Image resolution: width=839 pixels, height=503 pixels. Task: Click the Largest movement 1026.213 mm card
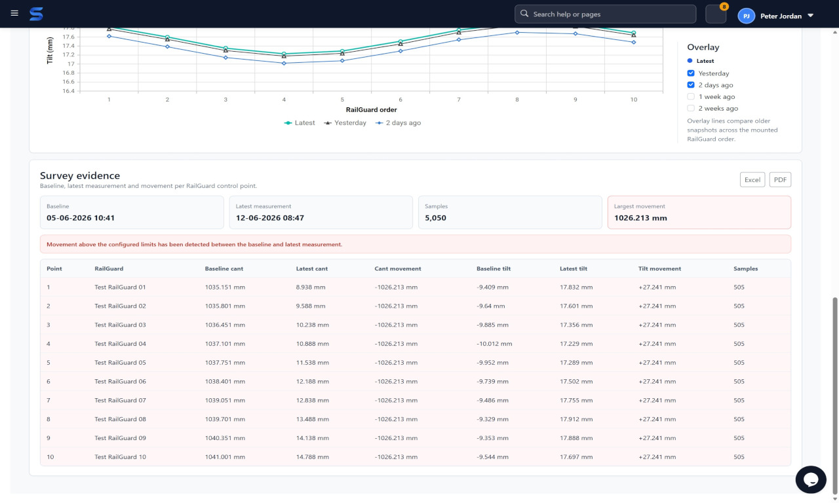(x=699, y=212)
